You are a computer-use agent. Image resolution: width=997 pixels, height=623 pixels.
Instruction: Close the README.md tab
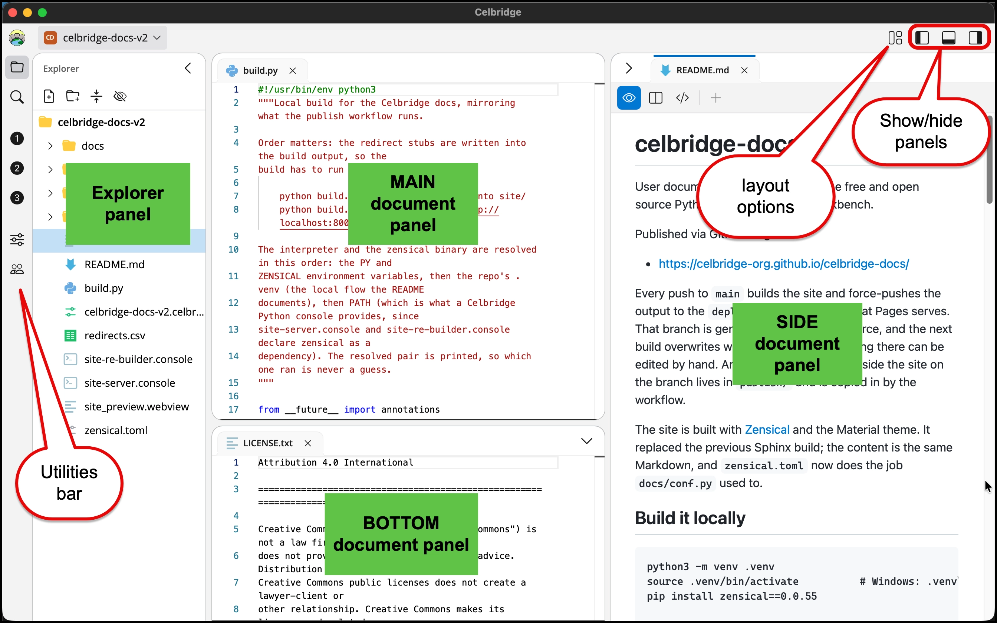744,70
